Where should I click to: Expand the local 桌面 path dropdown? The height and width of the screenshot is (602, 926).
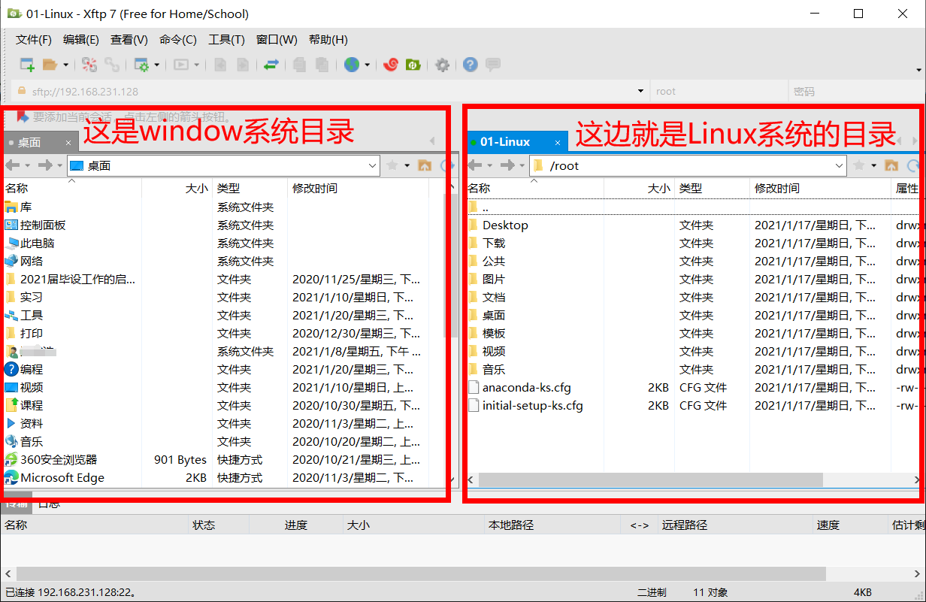point(373,165)
